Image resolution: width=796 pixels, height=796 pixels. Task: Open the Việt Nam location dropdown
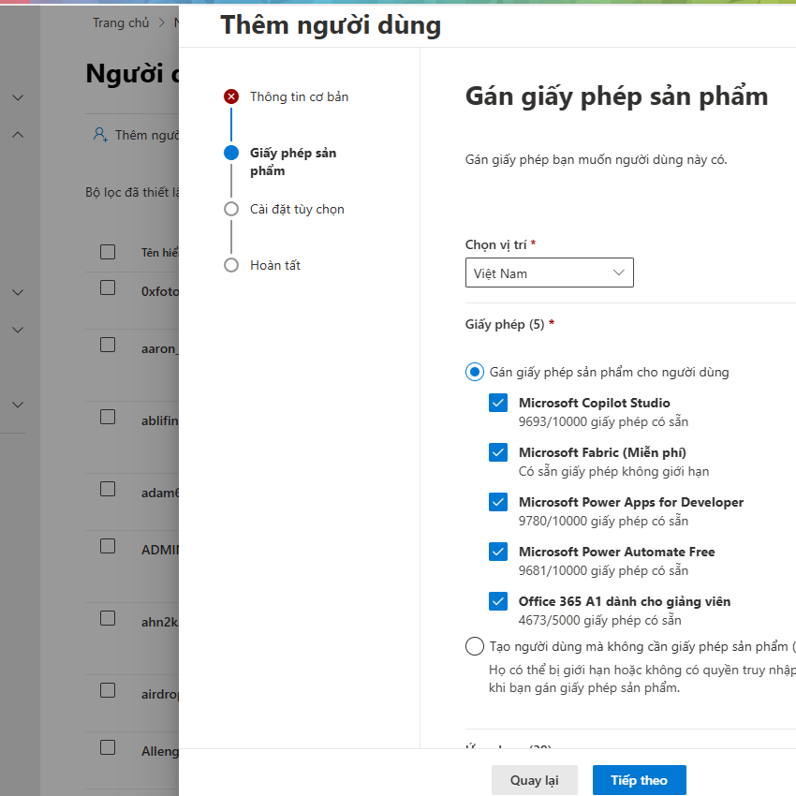(549, 273)
